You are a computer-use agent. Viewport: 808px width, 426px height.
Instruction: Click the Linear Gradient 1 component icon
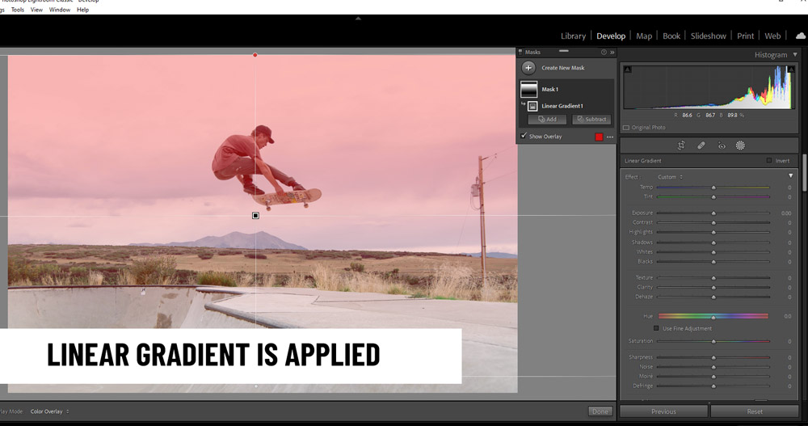click(x=532, y=106)
